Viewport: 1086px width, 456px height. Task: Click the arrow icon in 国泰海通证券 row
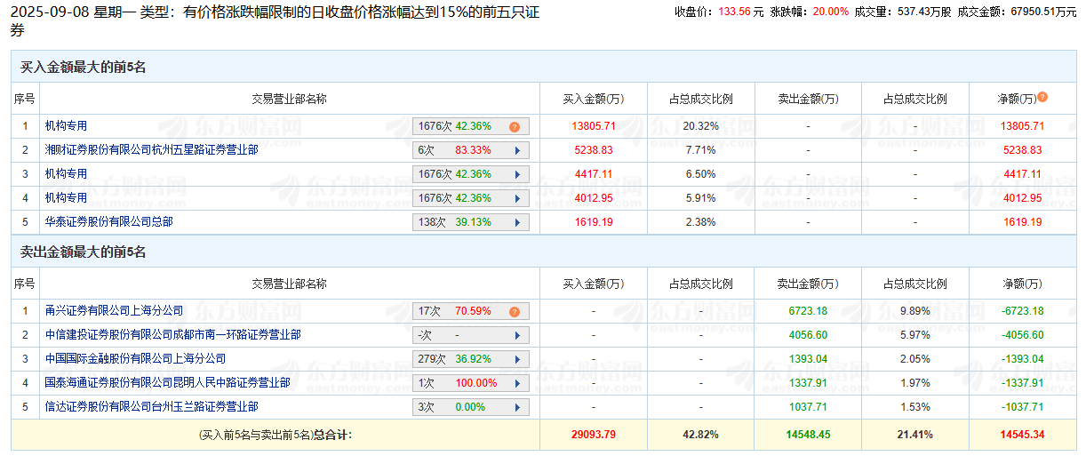pos(517,383)
